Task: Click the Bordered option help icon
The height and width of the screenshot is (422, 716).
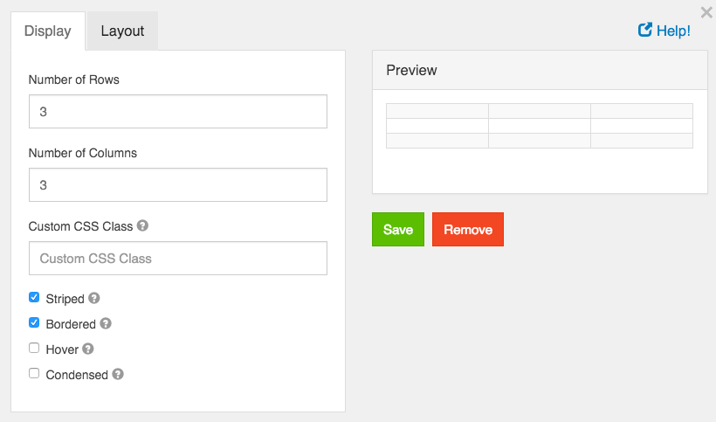Action: 106,323
